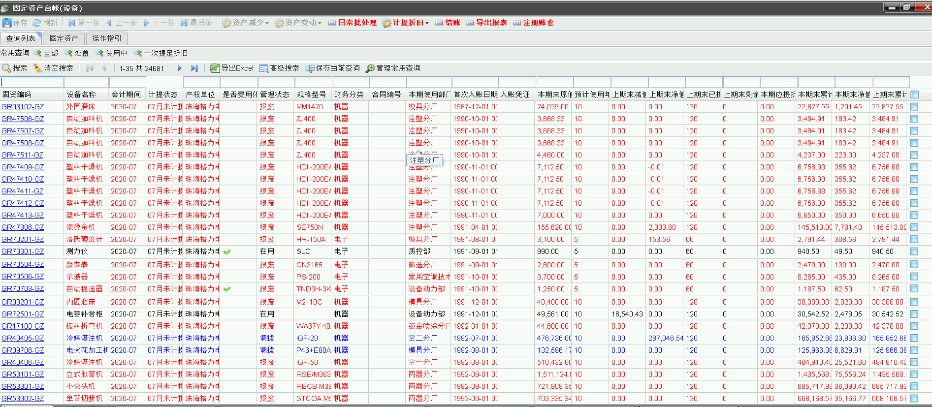Switch to 查询列表 tab
This screenshot has height=407, width=932.
tap(21, 38)
